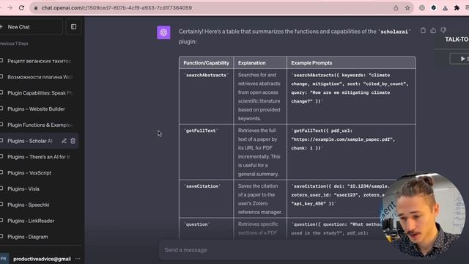
Task: Open the share page icon in address bar
Action: pos(396,8)
